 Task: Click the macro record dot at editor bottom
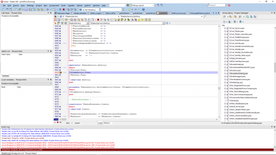click(57, 122)
